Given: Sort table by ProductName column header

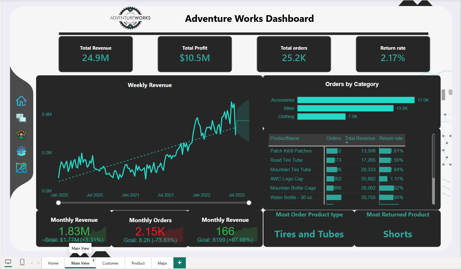Looking at the screenshot, I should (285, 138).
